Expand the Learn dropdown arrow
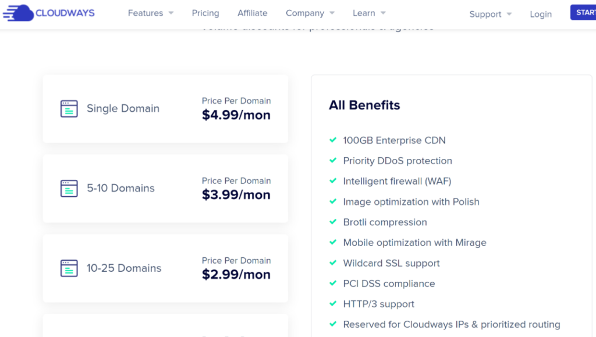This screenshot has height=337, width=596. [383, 13]
